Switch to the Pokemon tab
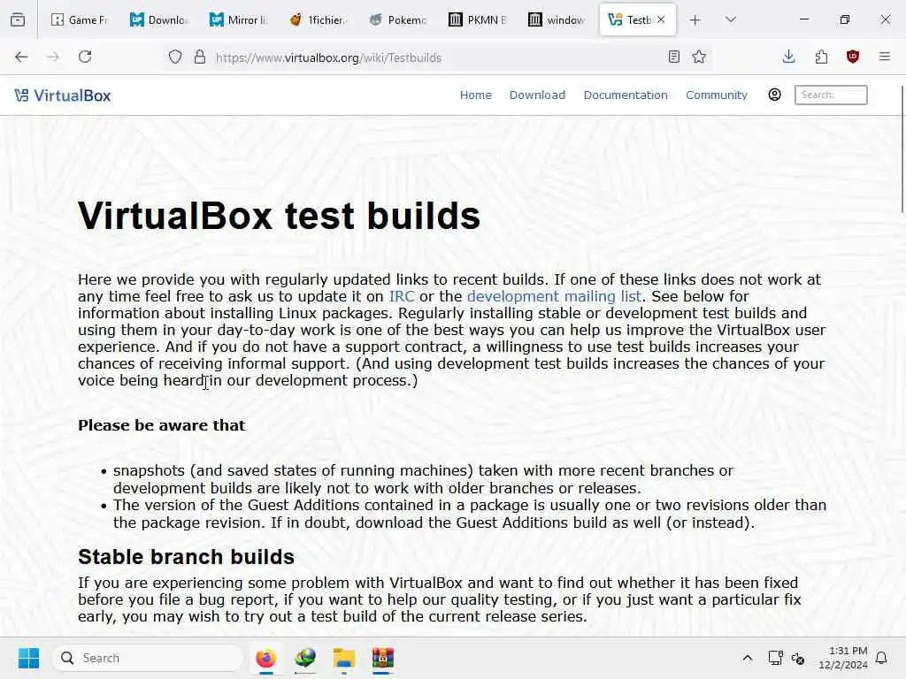Viewport: 906px width, 679px height. pos(399,19)
